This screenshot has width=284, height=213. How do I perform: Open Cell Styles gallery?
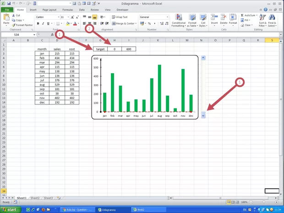[203, 21]
